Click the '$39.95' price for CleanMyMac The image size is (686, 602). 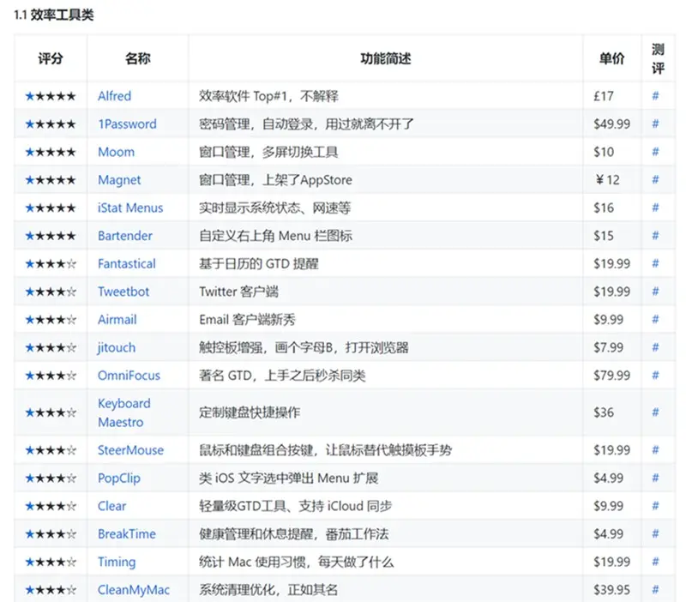611,590
